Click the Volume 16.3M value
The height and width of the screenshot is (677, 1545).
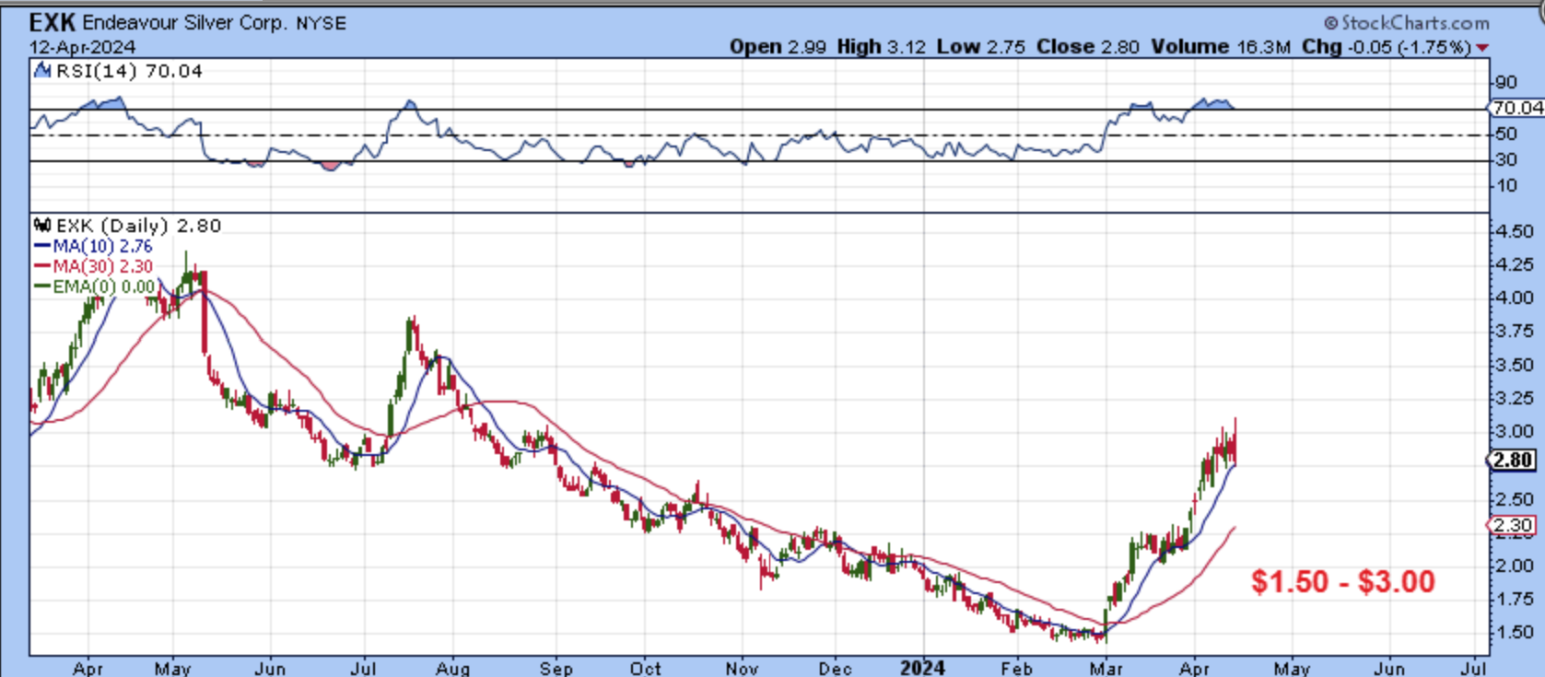pos(1220,47)
